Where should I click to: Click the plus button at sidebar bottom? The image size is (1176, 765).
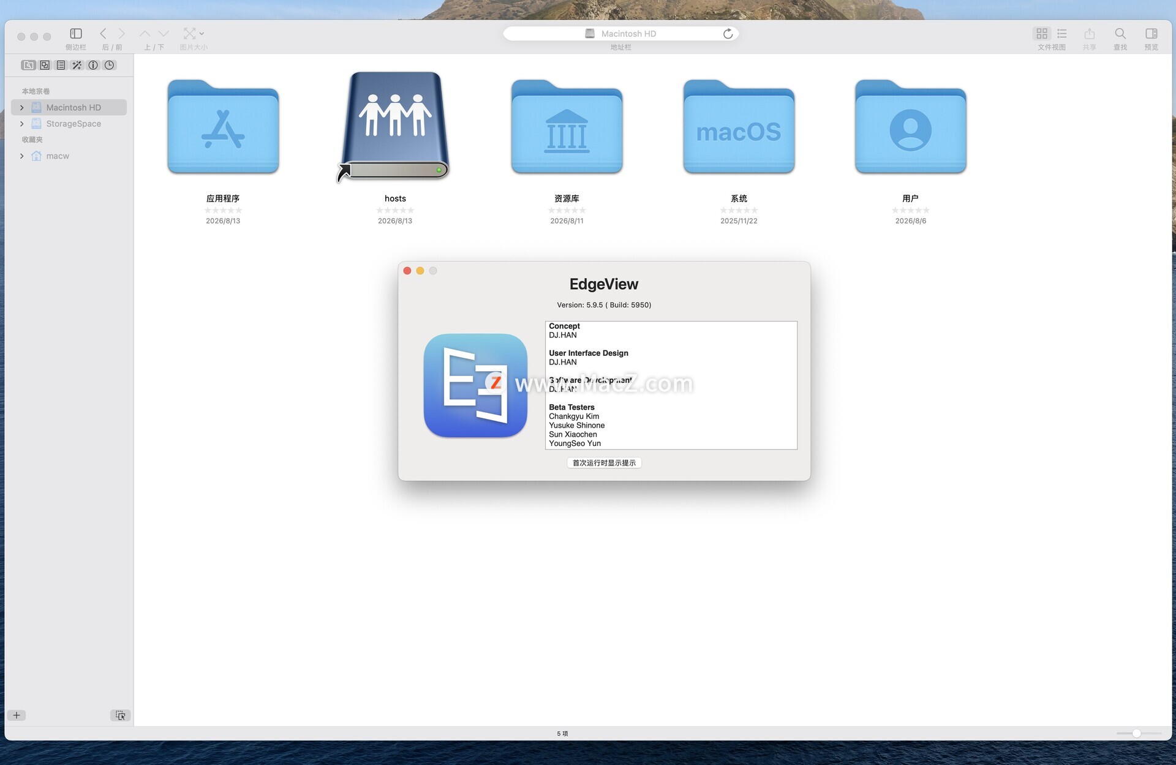click(x=17, y=715)
